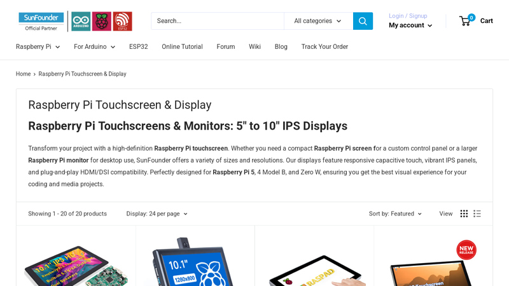Click Raspberry Pi Touchscreen & Display breadcrumb
Image resolution: width=509 pixels, height=286 pixels.
click(83, 74)
